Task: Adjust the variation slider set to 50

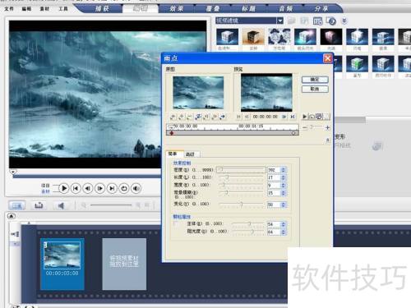Action: coord(241,205)
